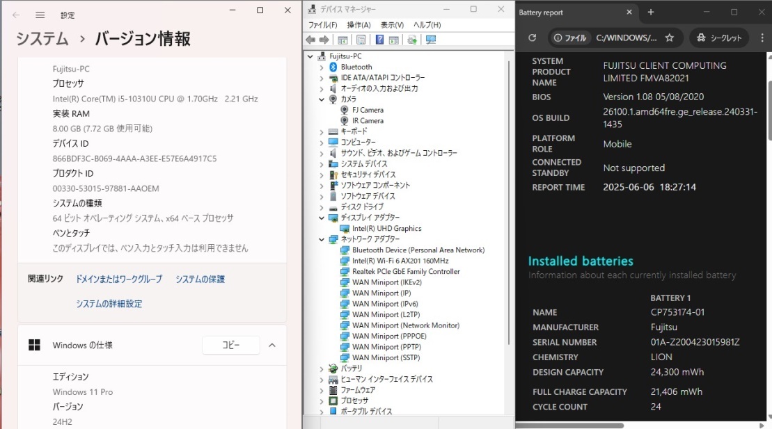Open the Properties toolbar icon in Device Manager

tap(361, 40)
